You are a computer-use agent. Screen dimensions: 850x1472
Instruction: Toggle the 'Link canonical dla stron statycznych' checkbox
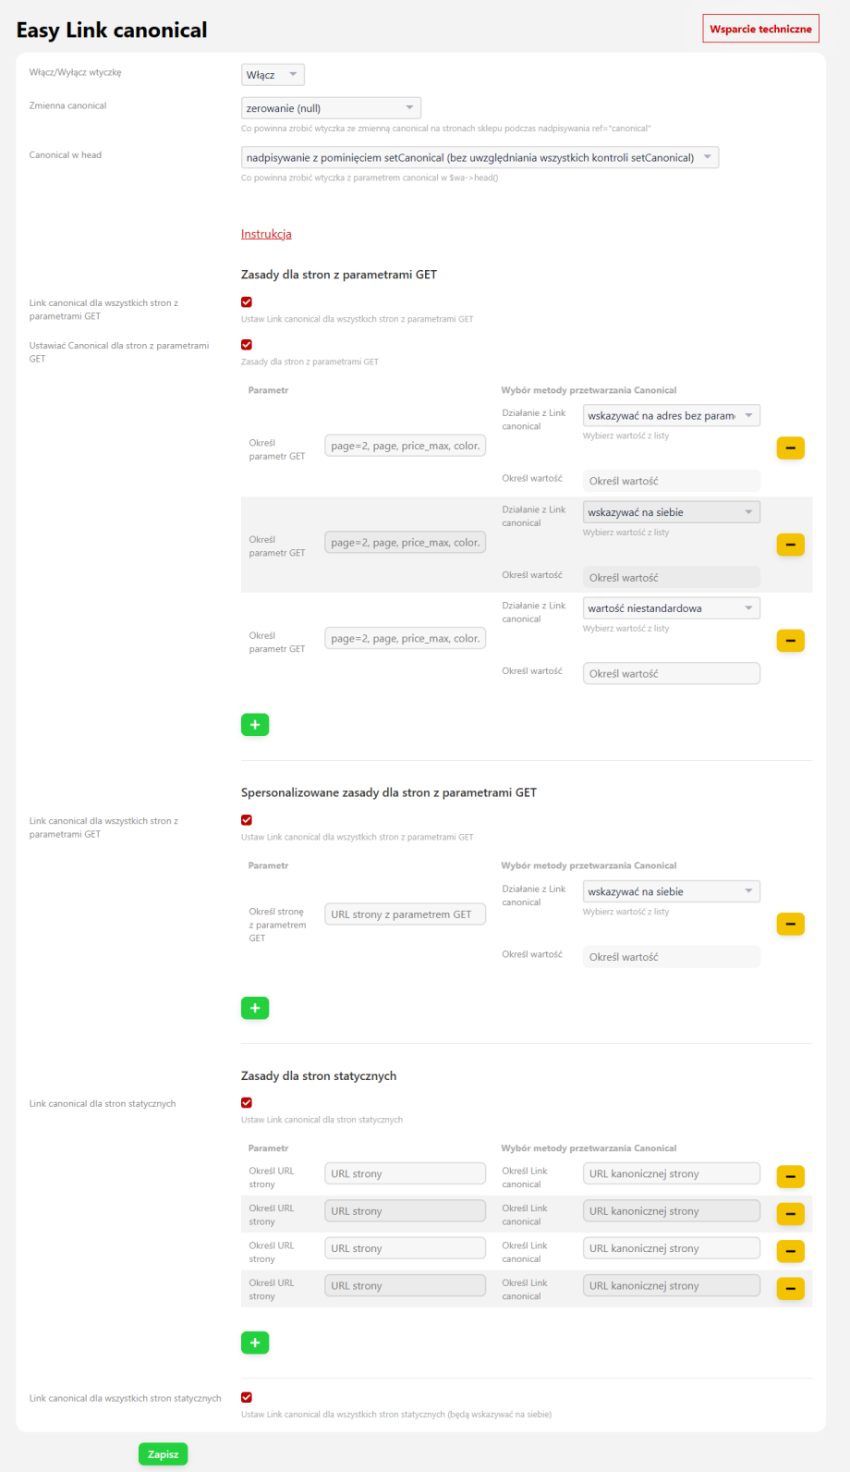coord(247,1103)
